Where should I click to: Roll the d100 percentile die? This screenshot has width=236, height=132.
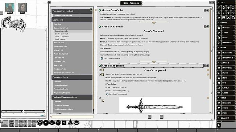coord(76,123)
